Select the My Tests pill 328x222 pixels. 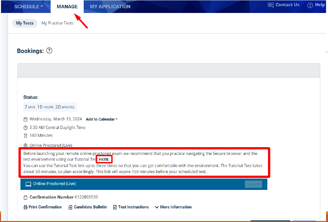coord(25,23)
